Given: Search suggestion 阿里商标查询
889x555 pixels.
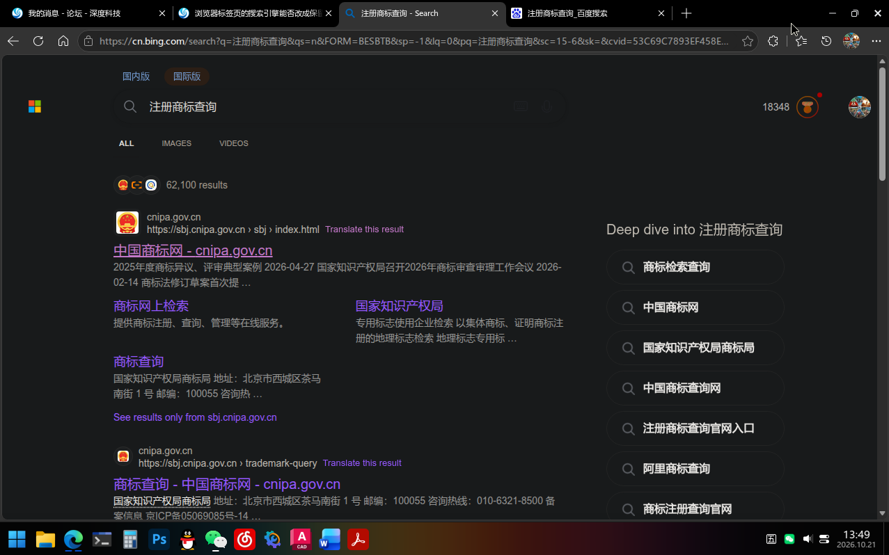Looking at the screenshot, I should click(x=695, y=469).
